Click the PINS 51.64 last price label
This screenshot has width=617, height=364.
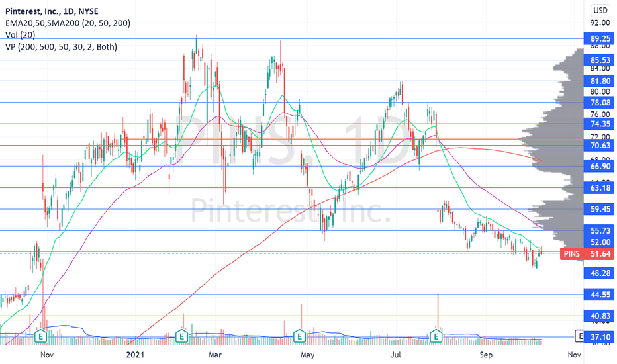(587, 254)
